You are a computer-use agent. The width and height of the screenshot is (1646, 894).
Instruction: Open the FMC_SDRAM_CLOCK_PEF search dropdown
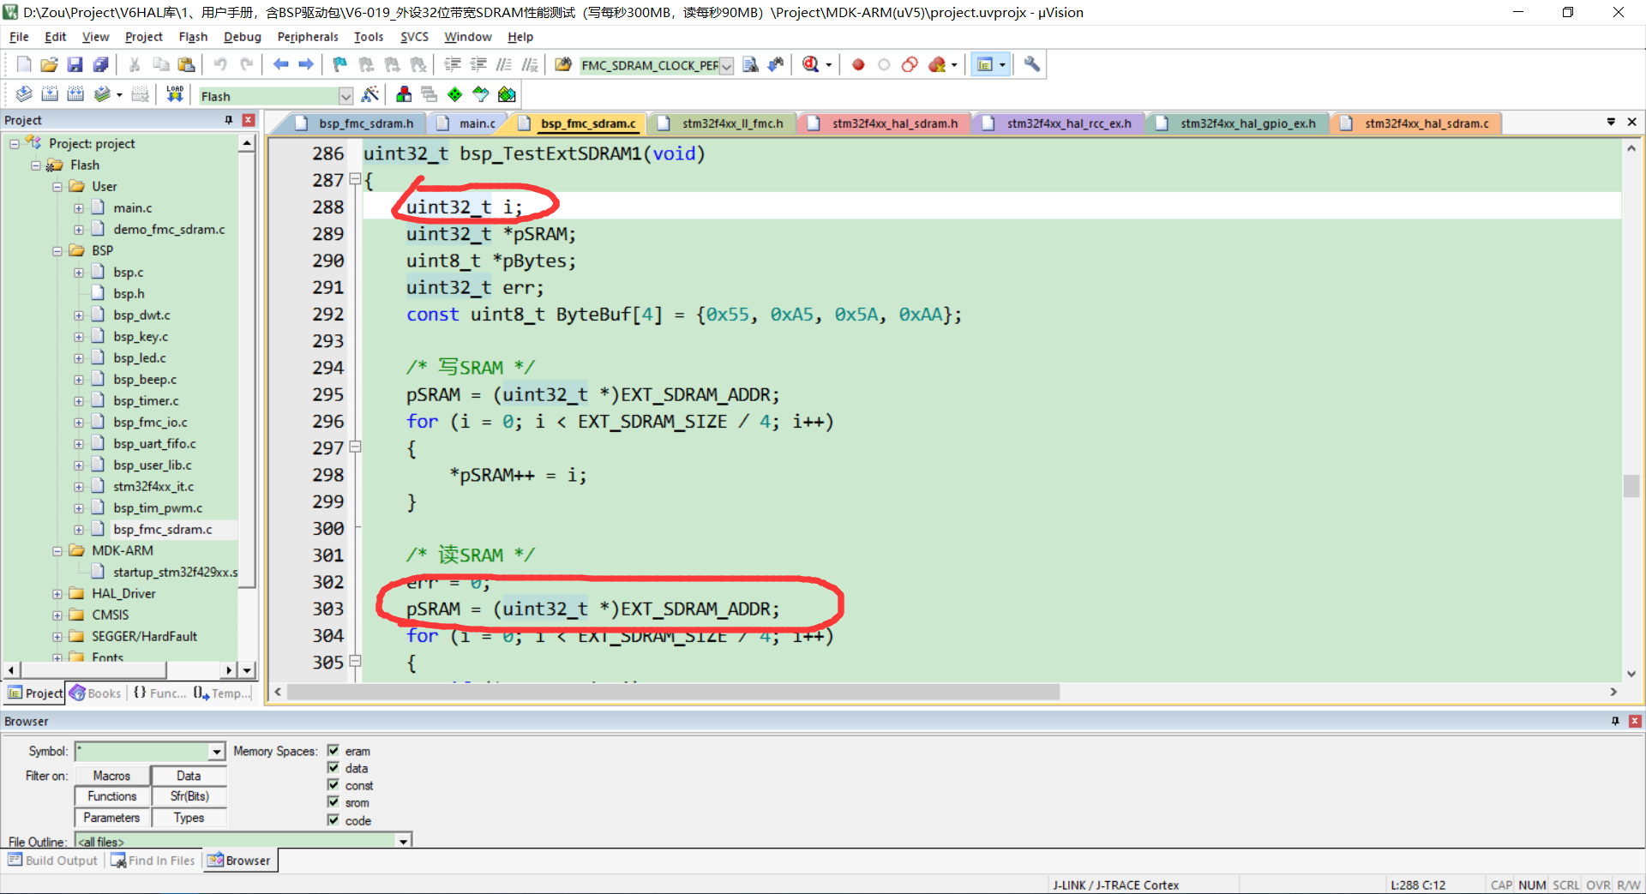[726, 66]
